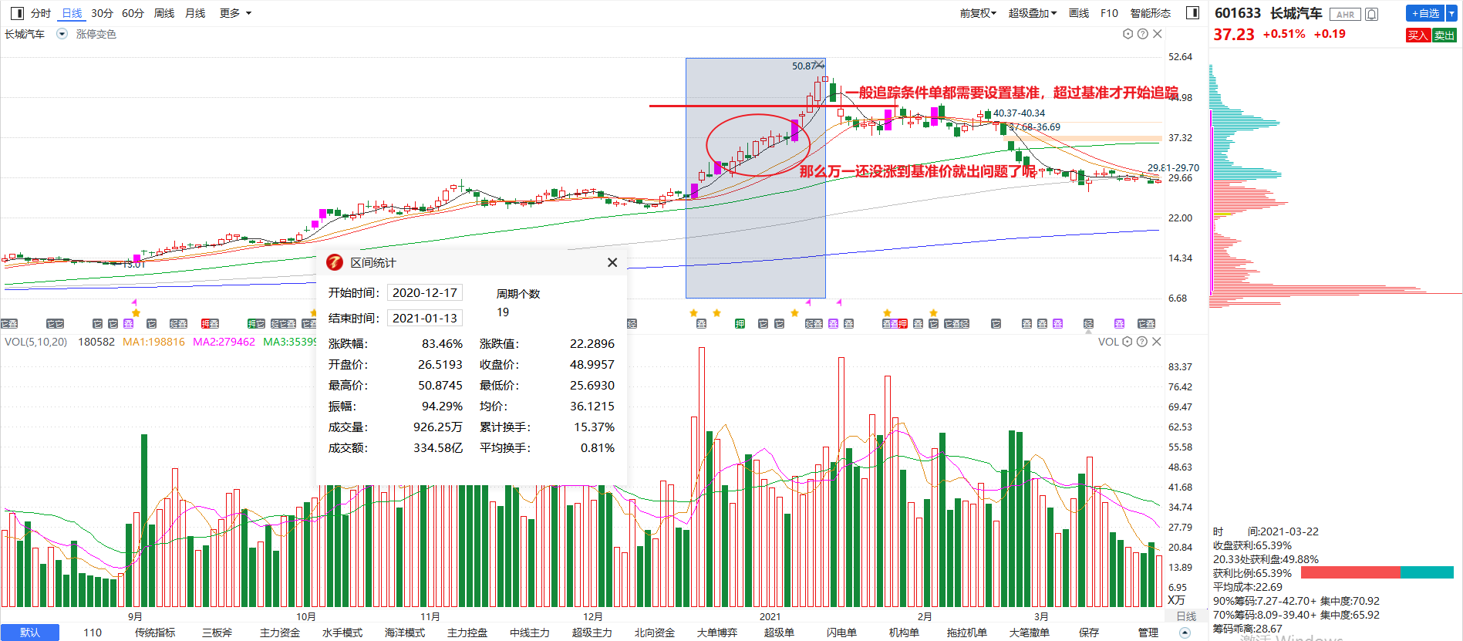Select the 水手模式 tab

pyautogui.click(x=342, y=633)
